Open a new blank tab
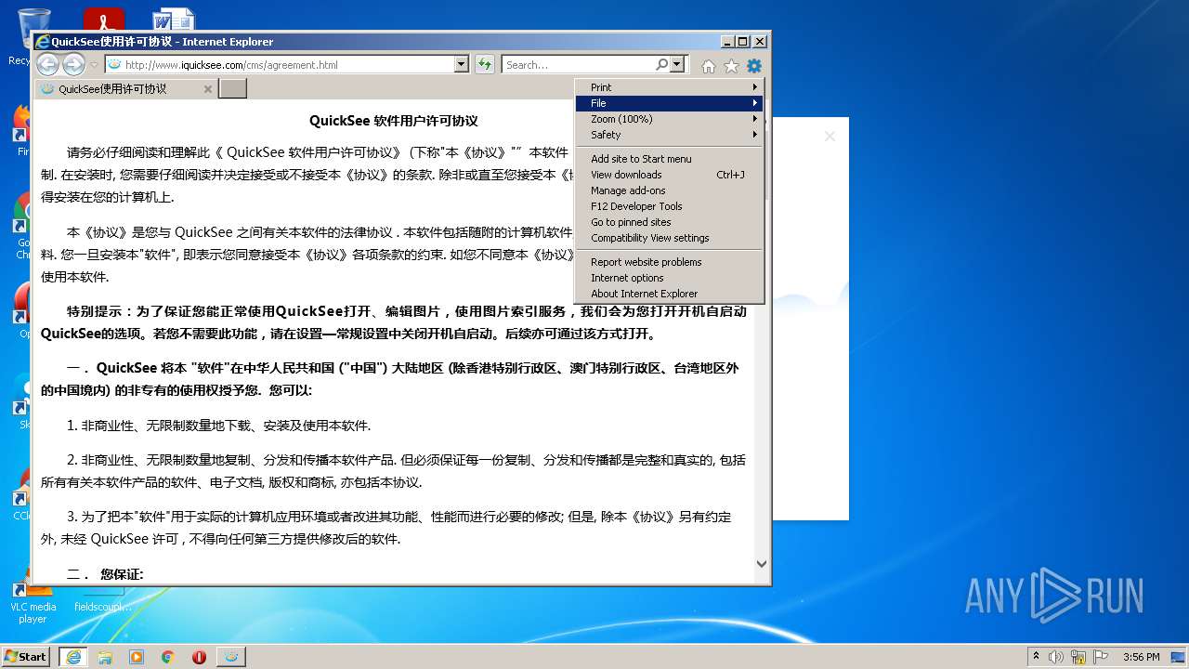 pos(232,88)
